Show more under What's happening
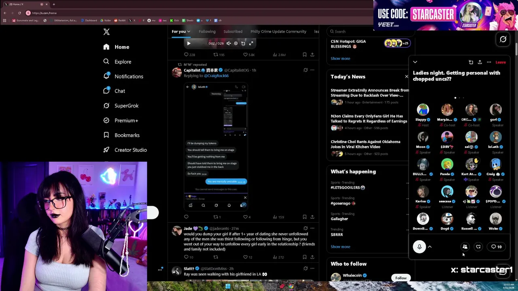Screen dimensions: 518x291 pyautogui.click(x=340, y=247)
